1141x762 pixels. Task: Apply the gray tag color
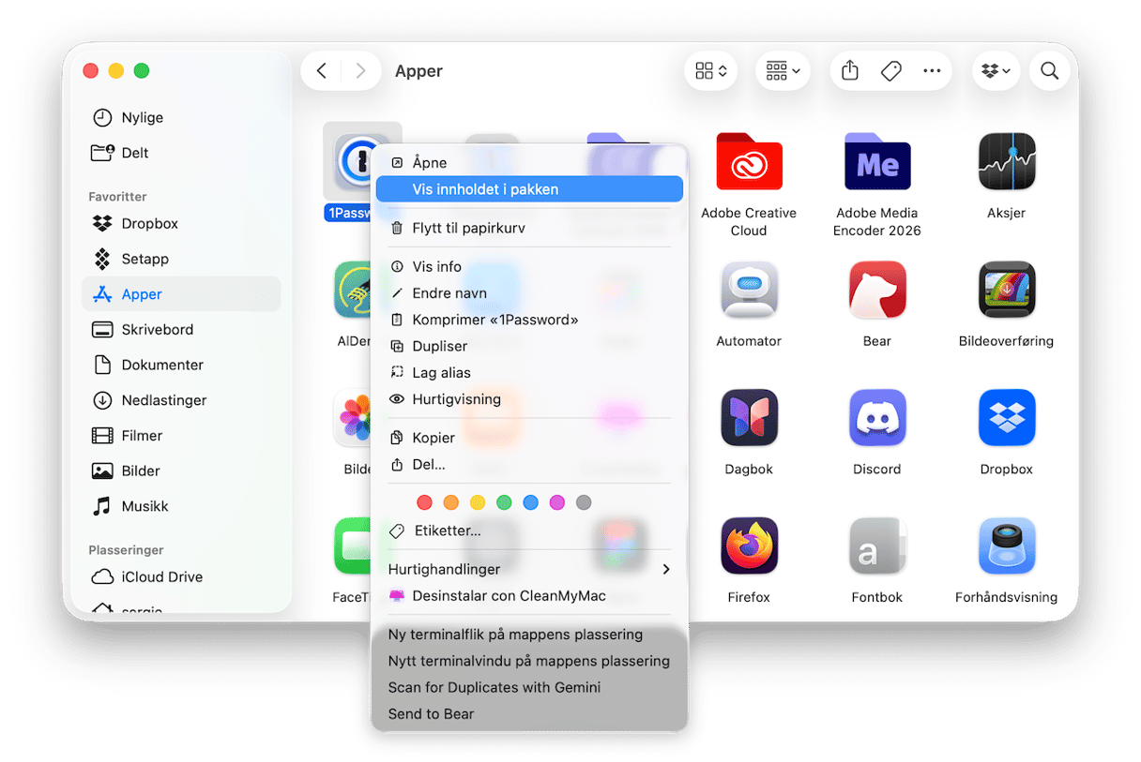point(584,502)
